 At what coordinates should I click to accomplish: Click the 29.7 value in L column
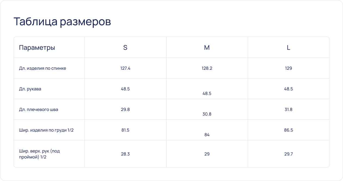(x=289, y=154)
